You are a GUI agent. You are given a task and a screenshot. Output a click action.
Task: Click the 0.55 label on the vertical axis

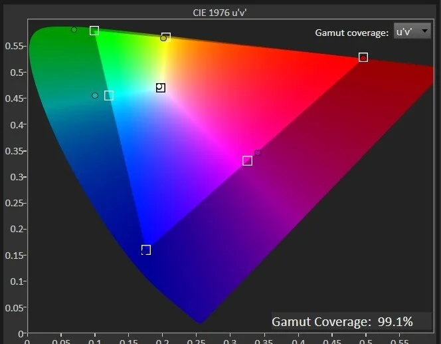point(15,46)
